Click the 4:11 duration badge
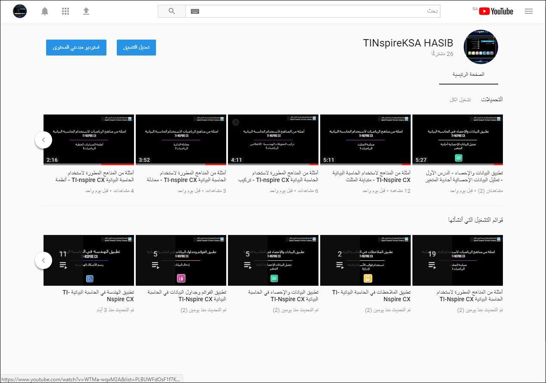Screen dimensions: 546x383 pyautogui.click(x=236, y=160)
